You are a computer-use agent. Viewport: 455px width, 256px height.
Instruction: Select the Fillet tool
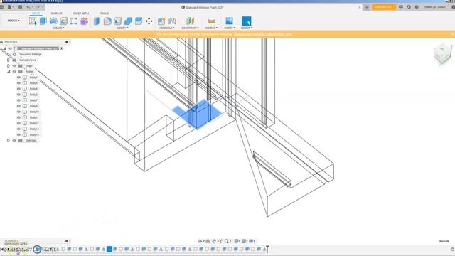pos(107,21)
